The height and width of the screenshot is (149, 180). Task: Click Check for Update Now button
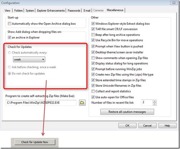35,142
